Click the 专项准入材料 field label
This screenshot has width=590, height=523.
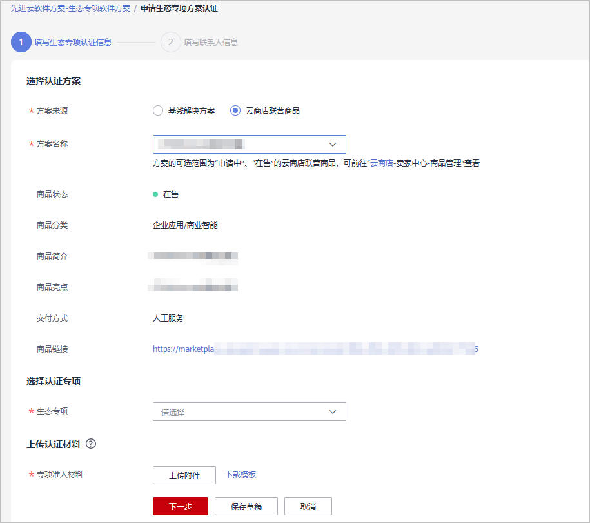click(x=60, y=475)
